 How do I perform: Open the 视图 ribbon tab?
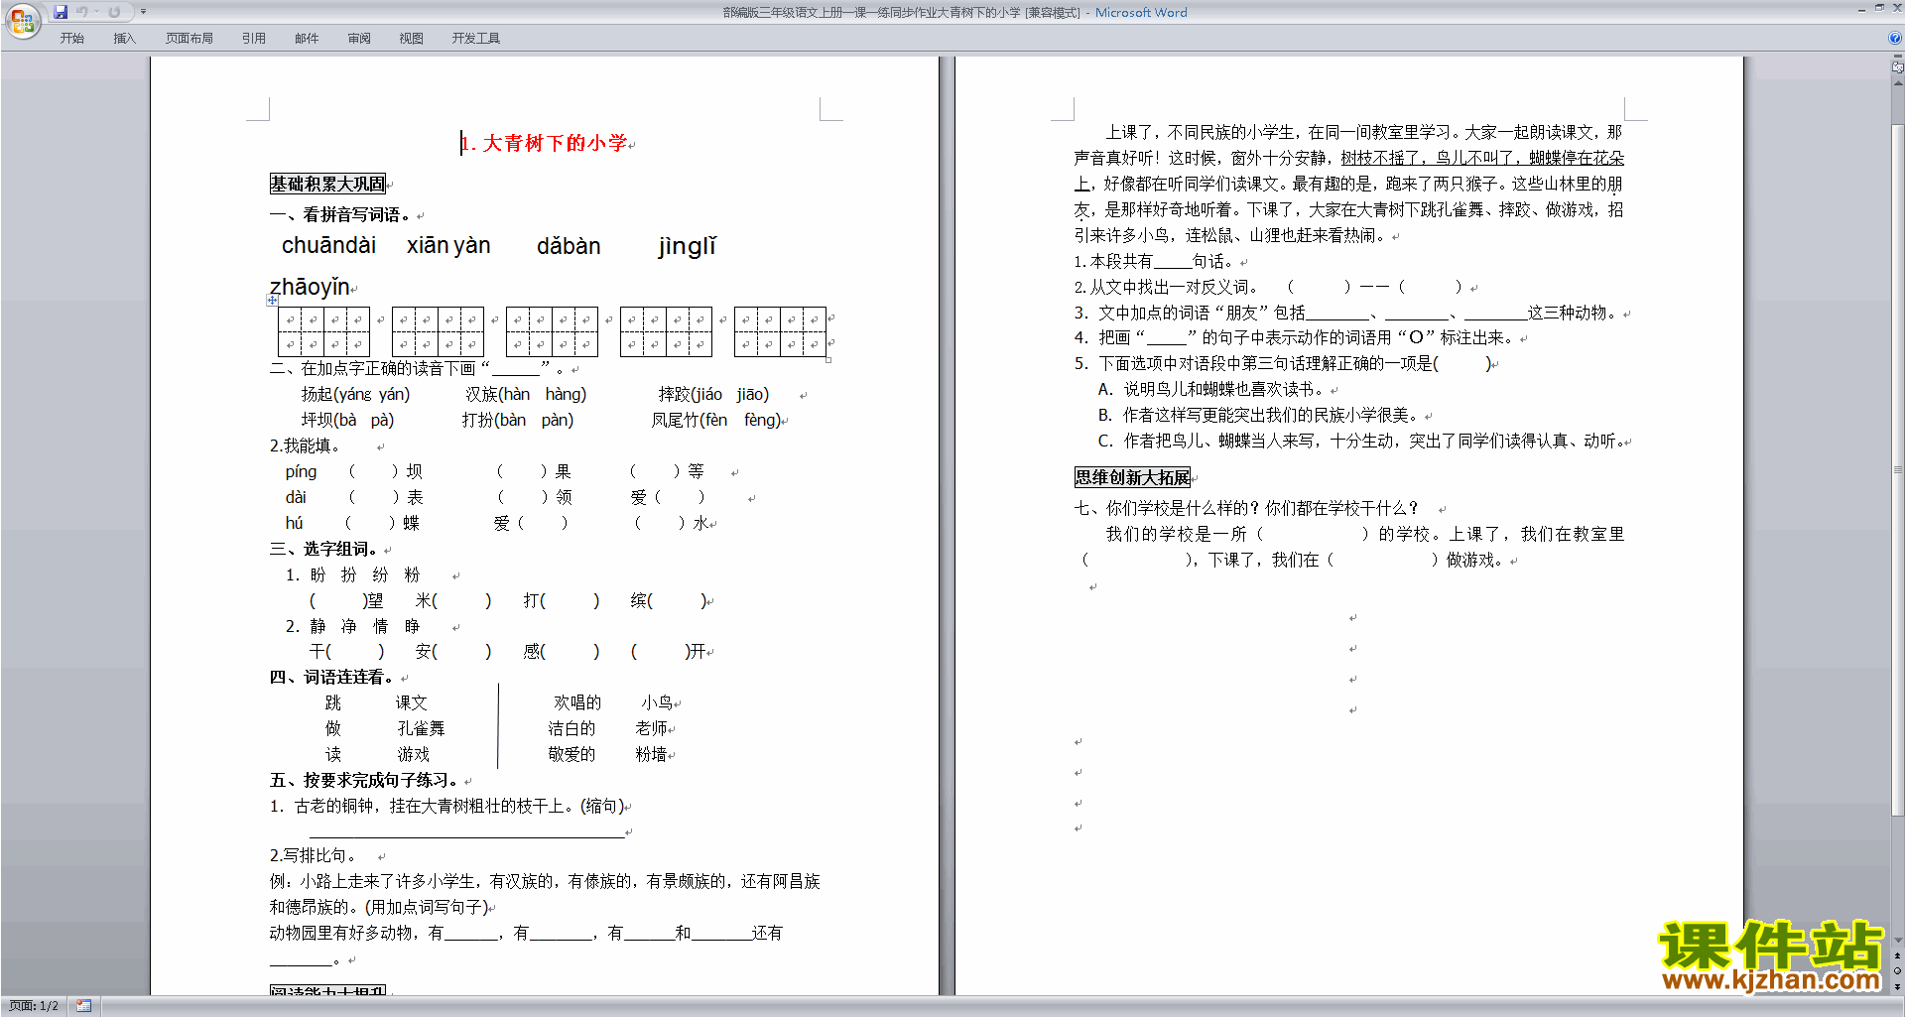coord(412,38)
